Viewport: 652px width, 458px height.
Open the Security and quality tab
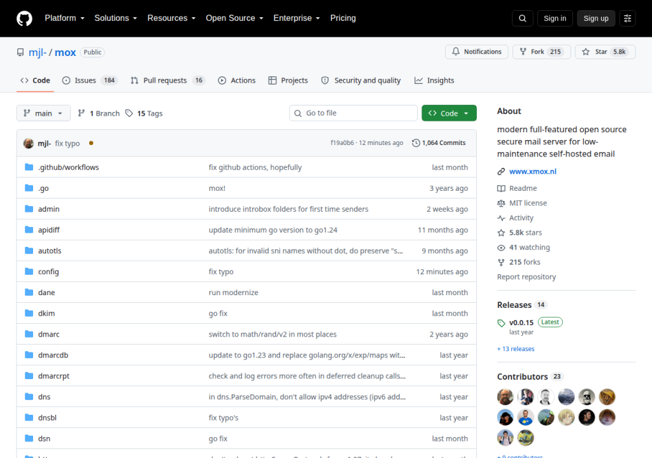click(361, 81)
